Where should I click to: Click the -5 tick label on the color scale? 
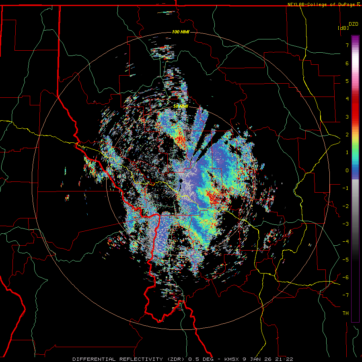(346, 260)
